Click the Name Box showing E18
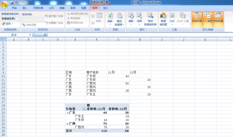Viewport: 233px width, 137px height. point(14,35)
